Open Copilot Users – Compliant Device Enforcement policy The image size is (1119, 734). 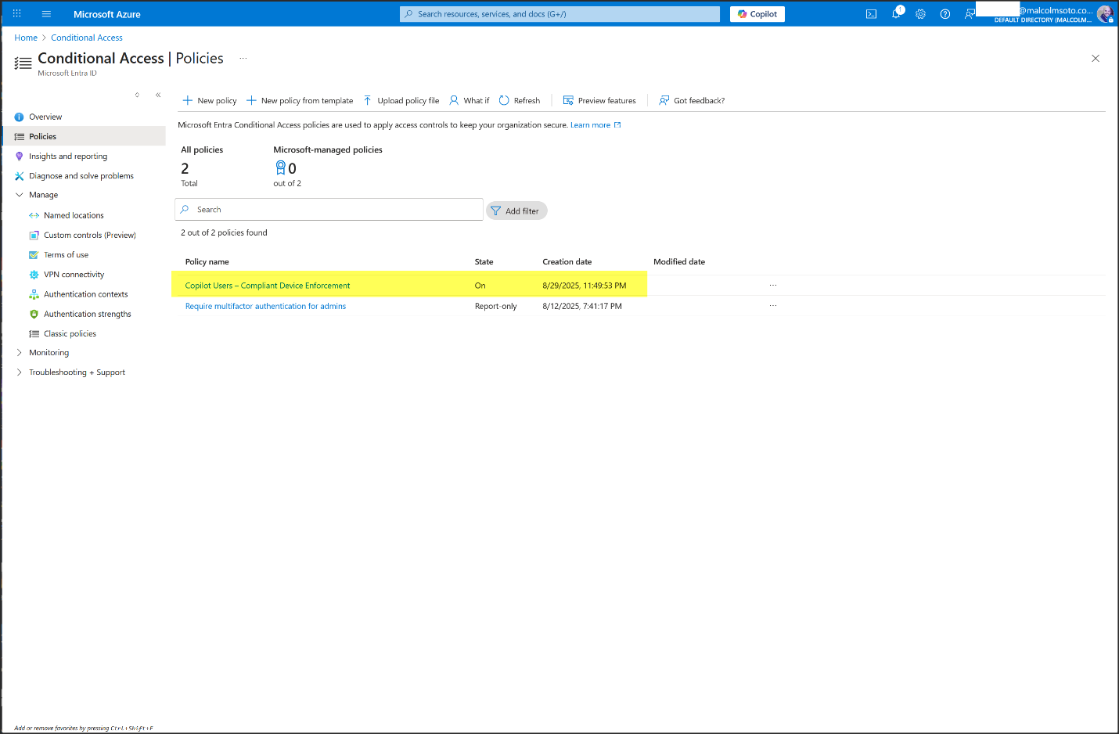pyautogui.click(x=268, y=286)
